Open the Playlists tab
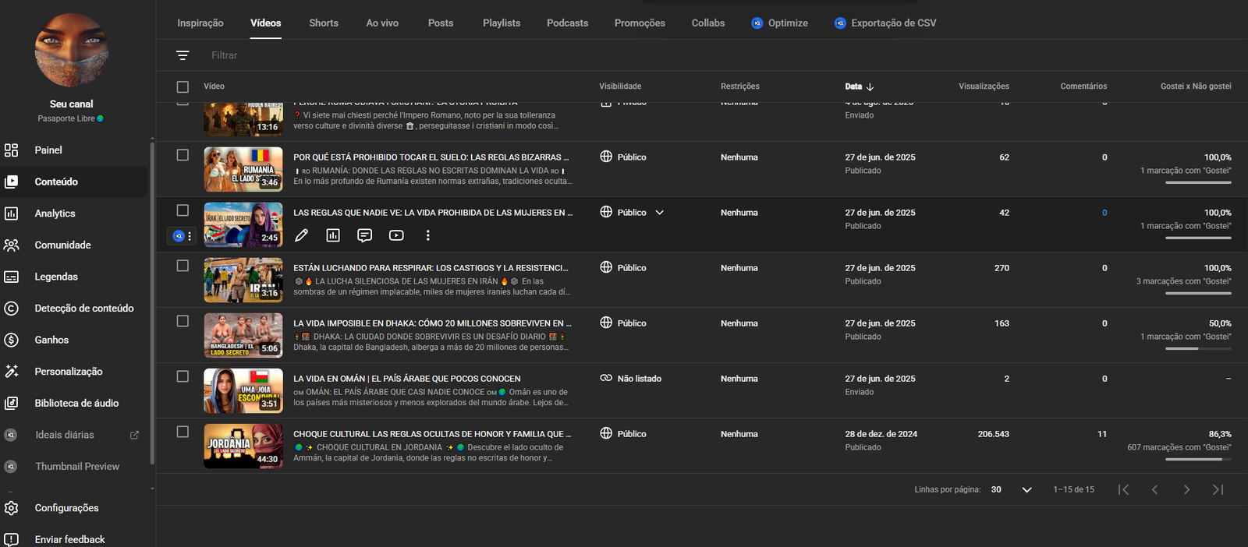 coord(501,23)
